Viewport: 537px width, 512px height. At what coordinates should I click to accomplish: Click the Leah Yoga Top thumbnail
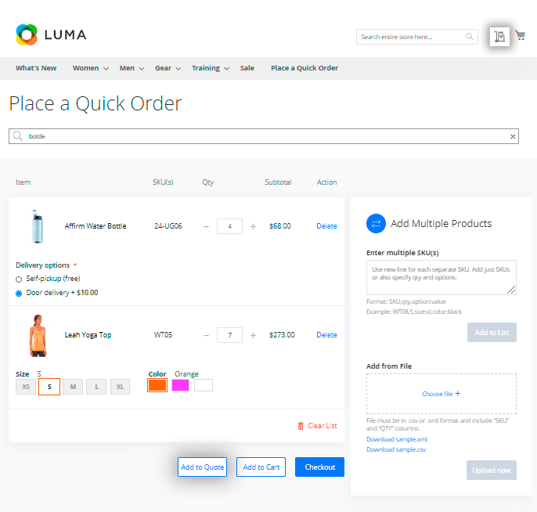(x=38, y=336)
